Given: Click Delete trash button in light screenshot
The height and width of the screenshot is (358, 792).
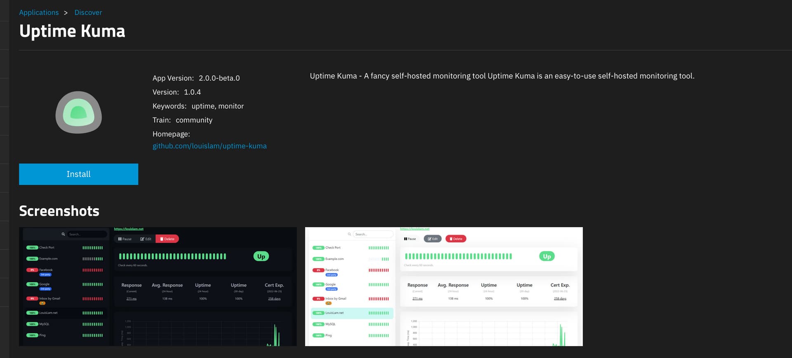Looking at the screenshot, I should click(x=456, y=239).
